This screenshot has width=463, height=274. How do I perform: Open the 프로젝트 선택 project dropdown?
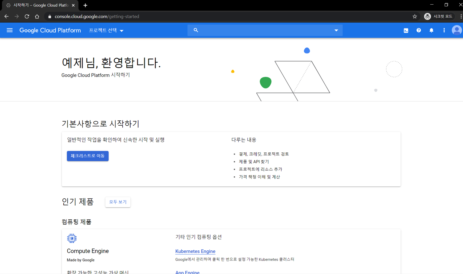click(106, 30)
